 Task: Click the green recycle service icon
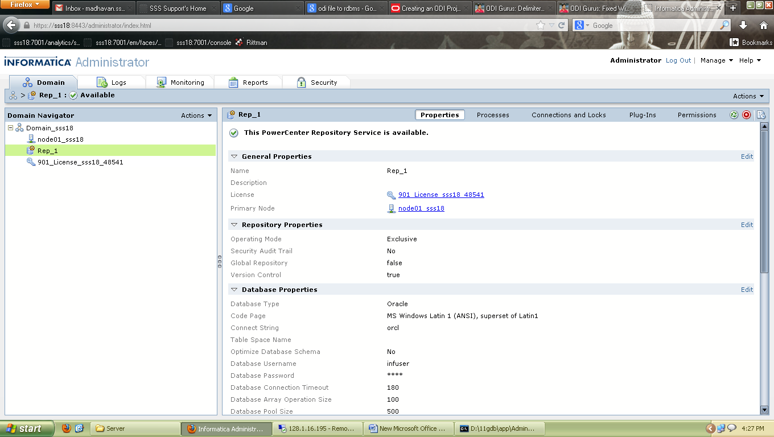734,115
